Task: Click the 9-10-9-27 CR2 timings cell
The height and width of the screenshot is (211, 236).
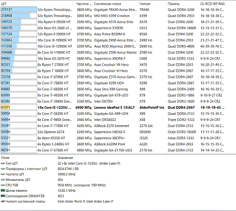Action: point(211,95)
